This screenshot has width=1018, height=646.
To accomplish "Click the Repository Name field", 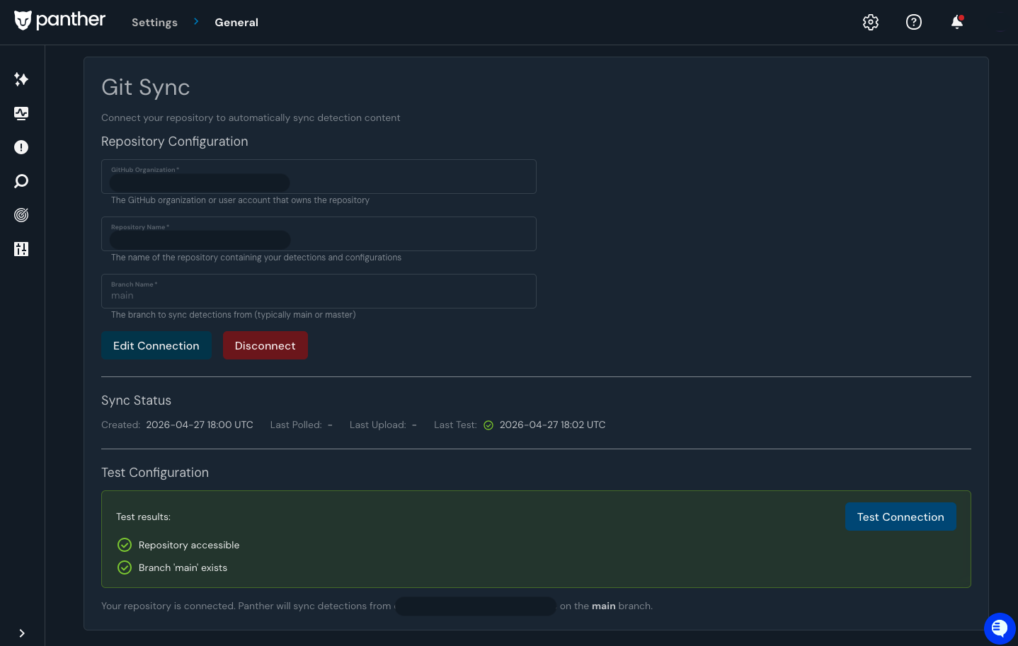I will (x=319, y=234).
